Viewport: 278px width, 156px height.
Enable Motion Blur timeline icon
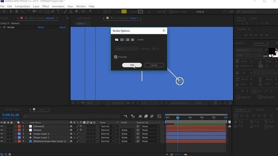(152, 116)
